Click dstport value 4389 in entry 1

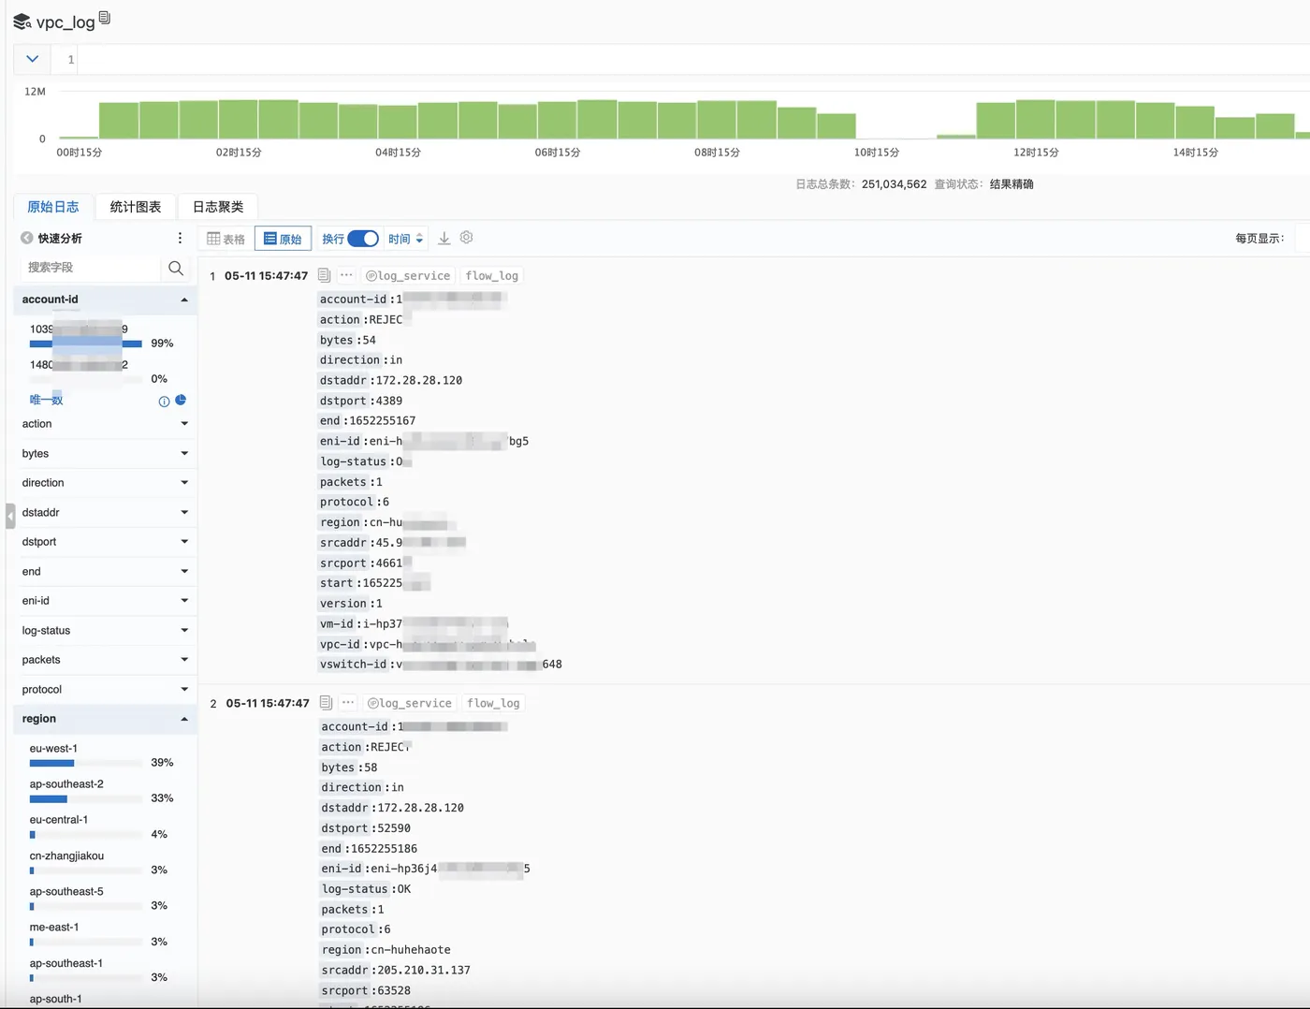[x=388, y=401]
